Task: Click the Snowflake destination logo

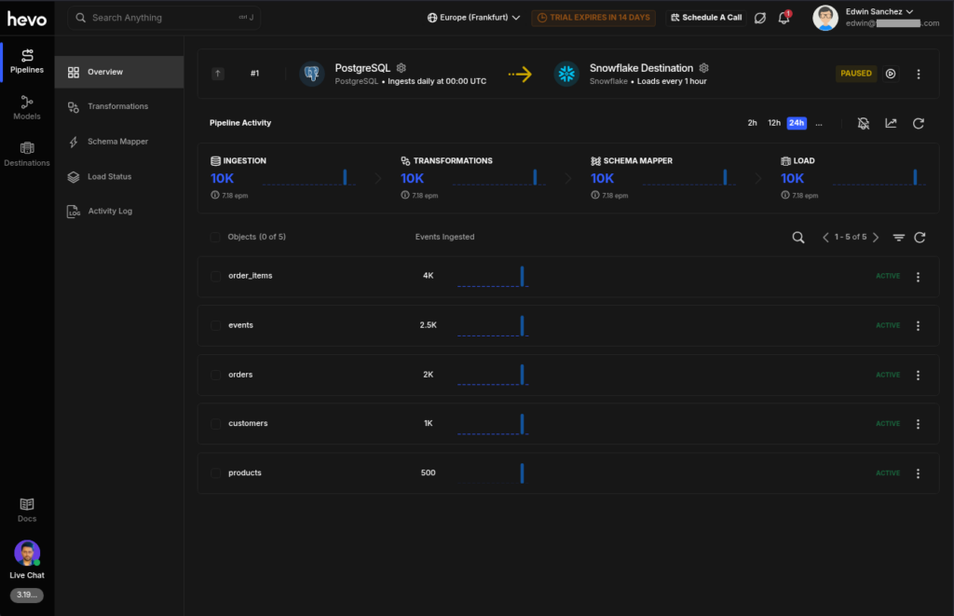Action: [x=566, y=74]
